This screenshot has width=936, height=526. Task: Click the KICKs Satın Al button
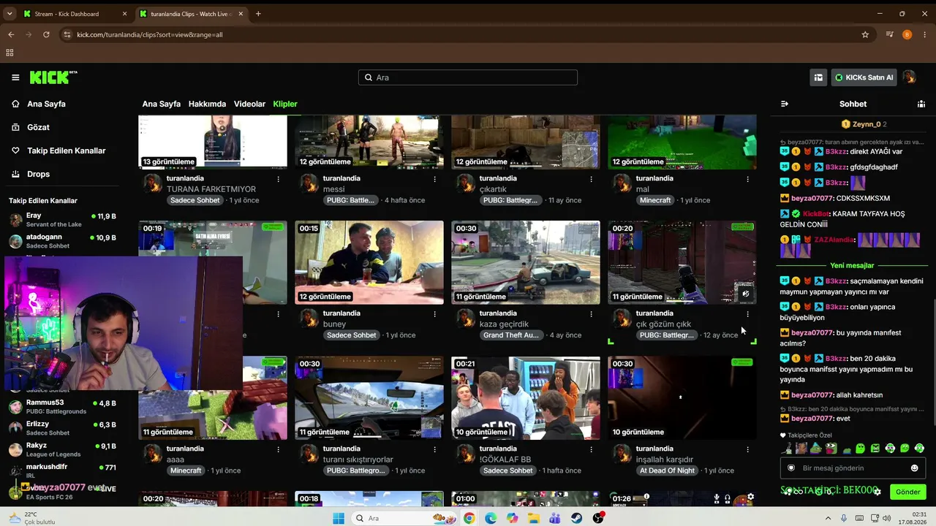click(x=864, y=77)
